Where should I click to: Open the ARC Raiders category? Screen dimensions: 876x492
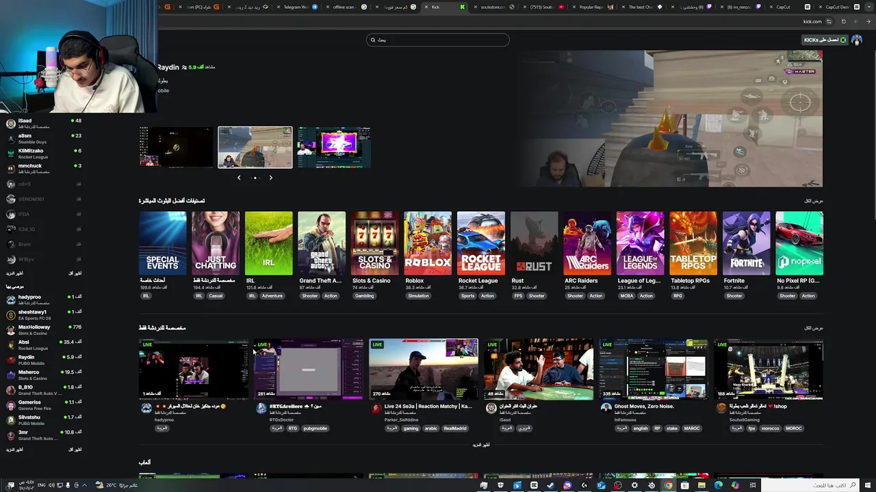tap(587, 243)
